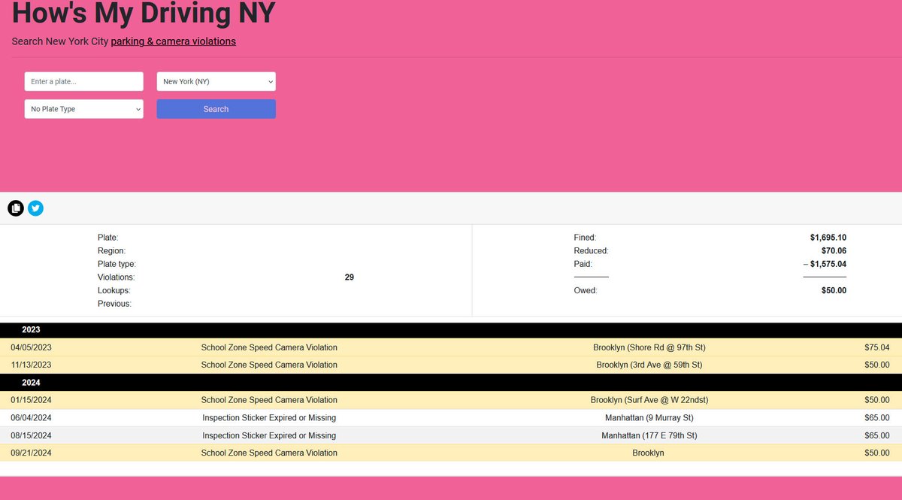Click the 08/15/2024 violation date
Viewport: 902px width, 500px height.
[x=31, y=435]
